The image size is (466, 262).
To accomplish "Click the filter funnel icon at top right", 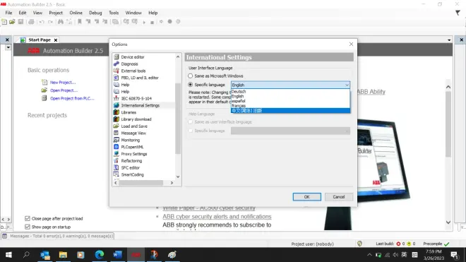I will tap(458, 13).
